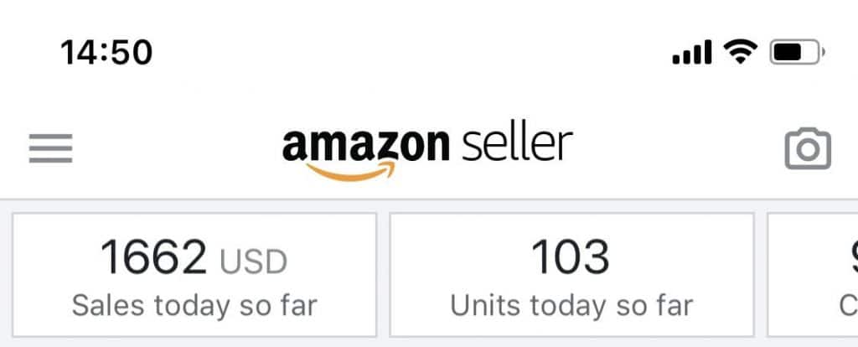Click the word "seller" in the header
The width and height of the screenshot is (858, 347).
(x=518, y=144)
